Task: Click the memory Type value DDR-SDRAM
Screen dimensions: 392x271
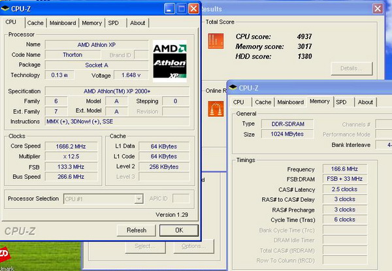Action: click(x=287, y=124)
